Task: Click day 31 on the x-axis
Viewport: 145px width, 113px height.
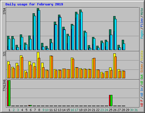Action: click(136, 110)
